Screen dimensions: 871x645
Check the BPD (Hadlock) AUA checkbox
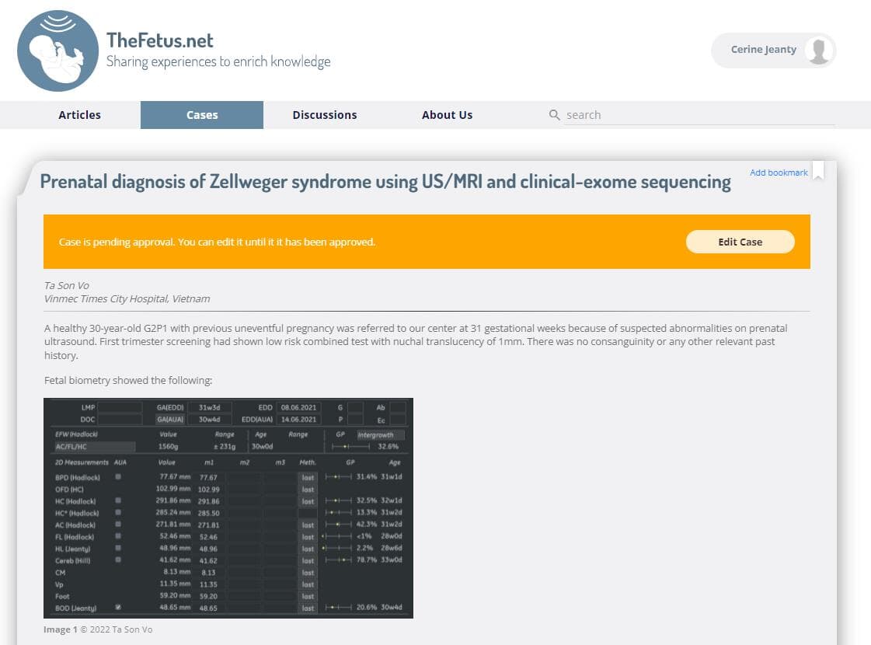118,477
